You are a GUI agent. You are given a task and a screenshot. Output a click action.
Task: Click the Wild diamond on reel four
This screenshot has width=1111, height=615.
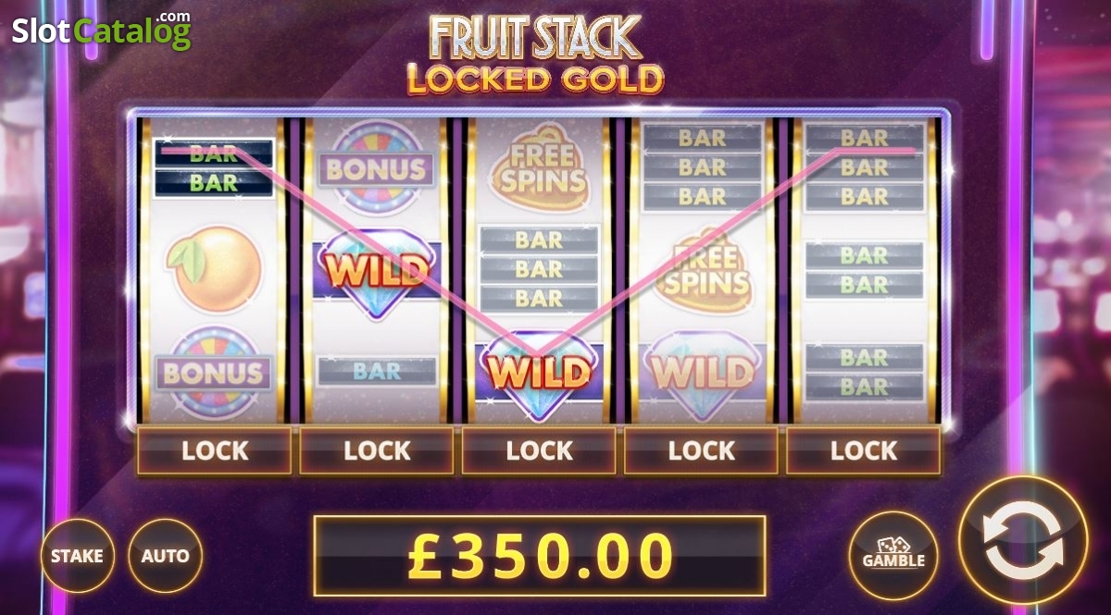(x=701, y=372)
